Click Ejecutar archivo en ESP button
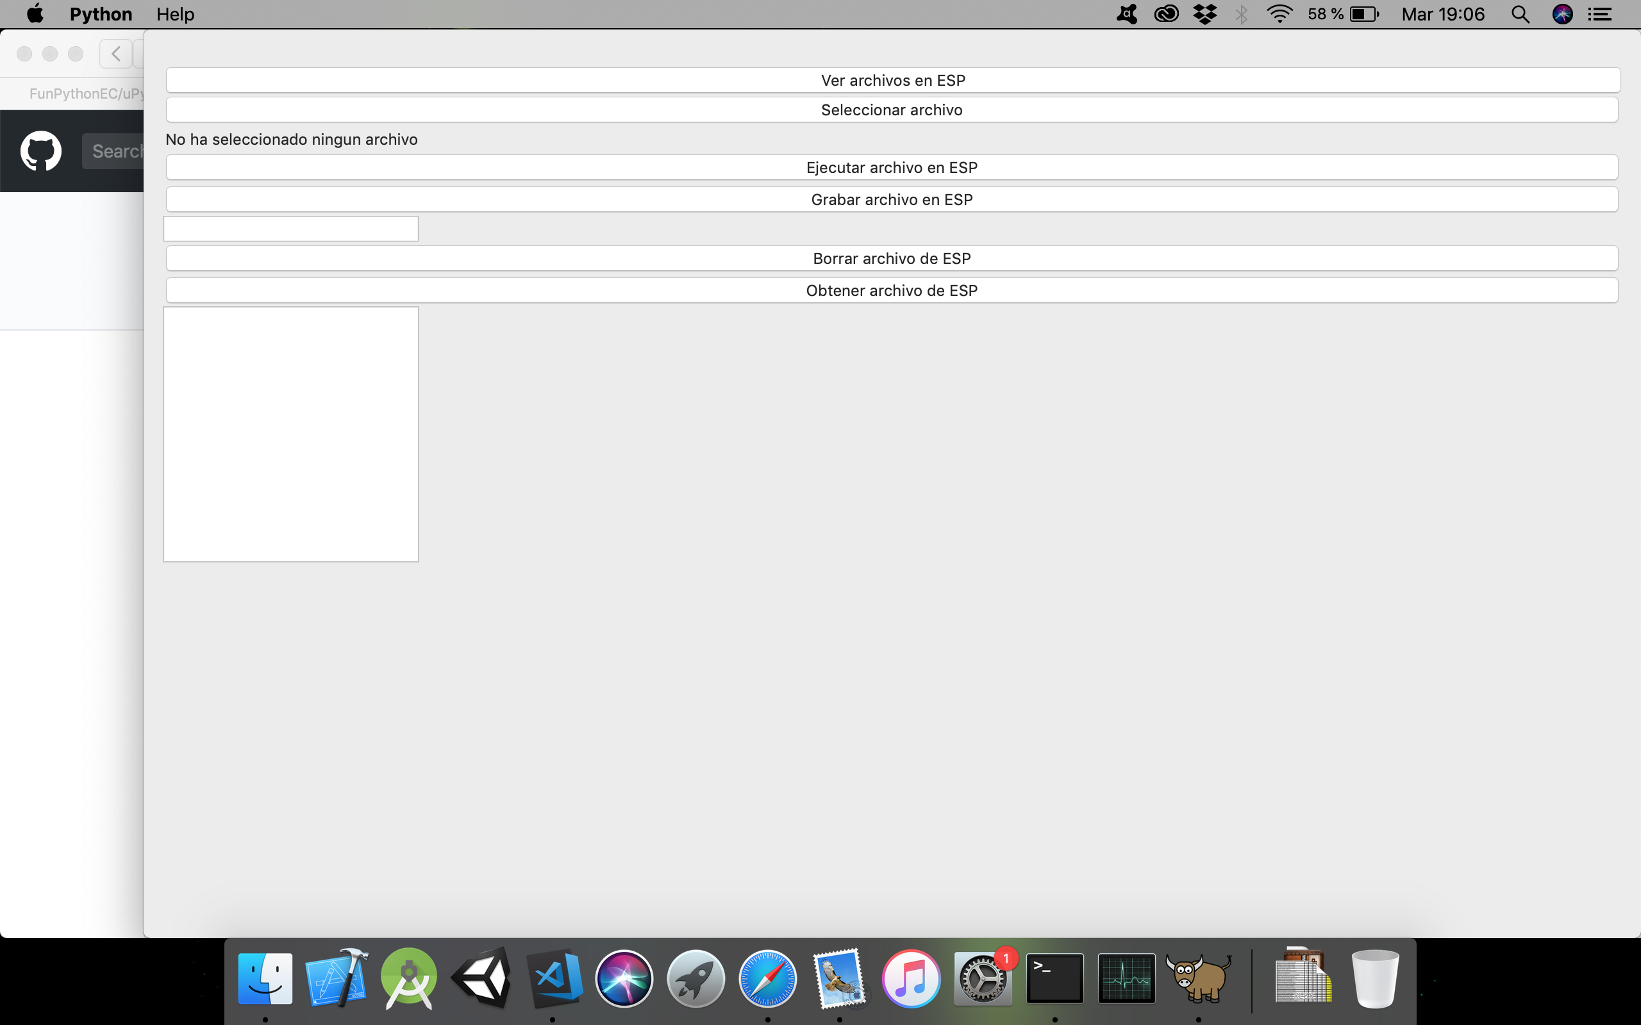1641x1025 pixels. tap(891, 167)
